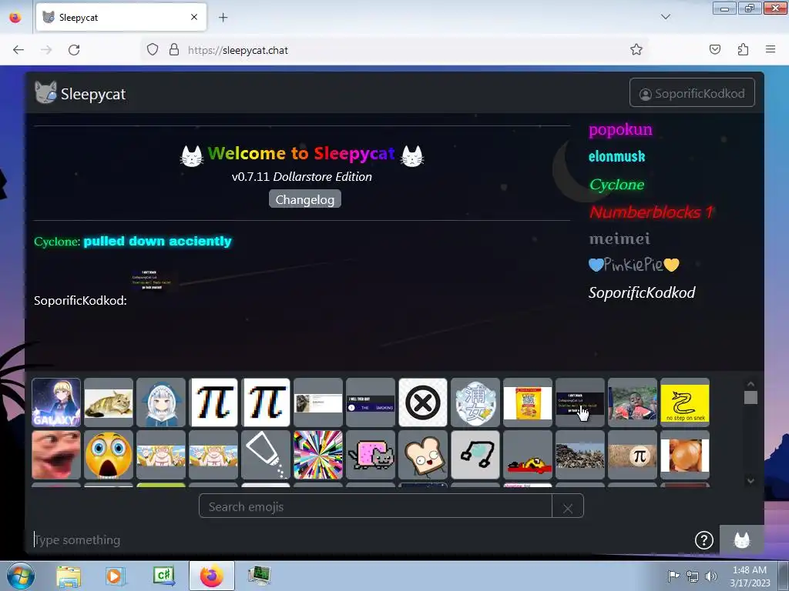This screenshot has width=789, height=591.
Task: Focus the Search emojis field
Action: (x=375, y=506)
